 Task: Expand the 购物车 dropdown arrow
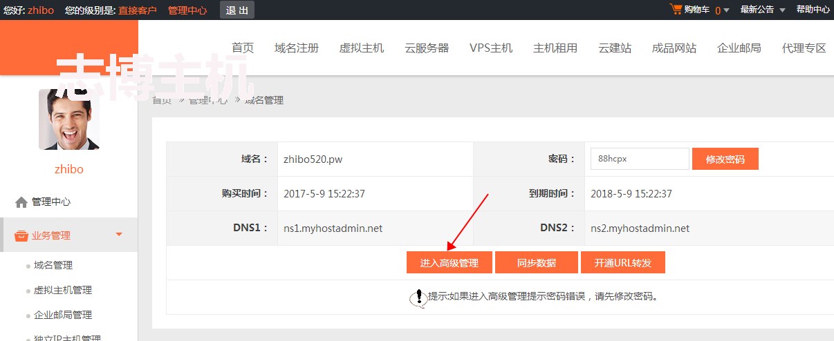727,10
